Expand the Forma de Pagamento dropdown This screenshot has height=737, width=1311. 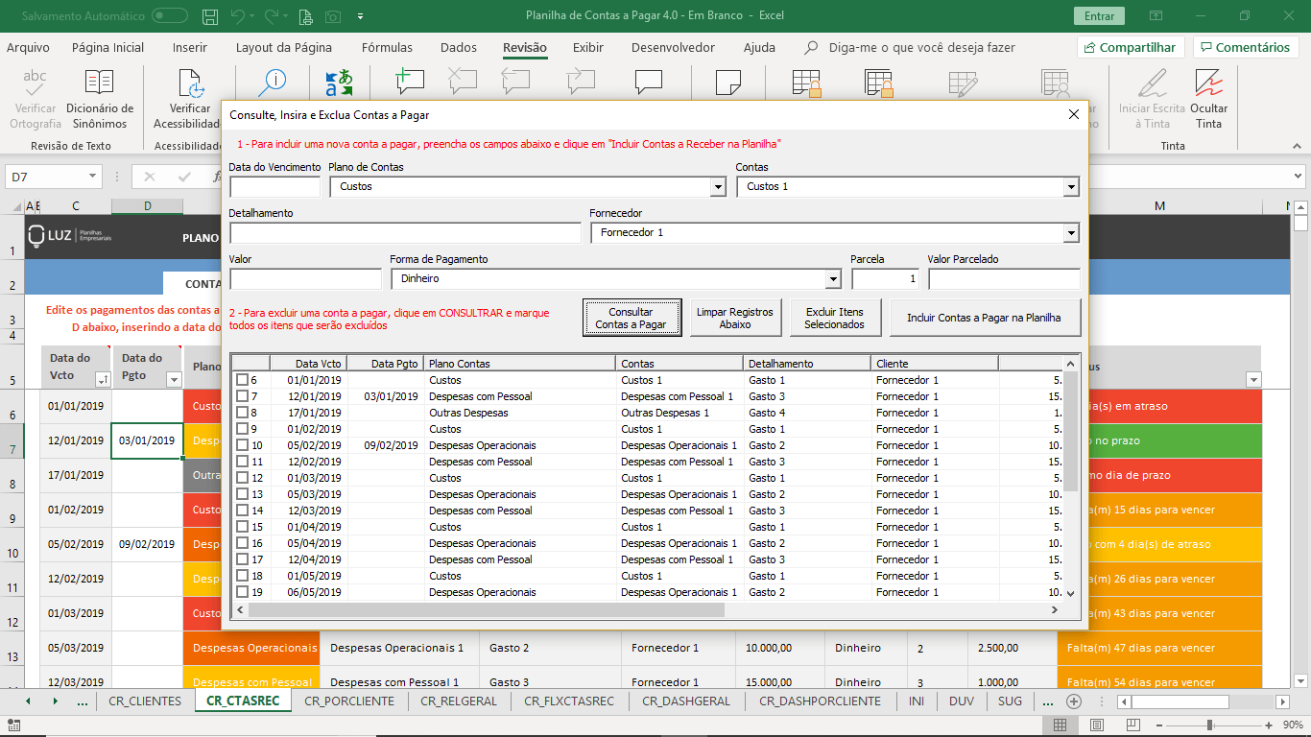point(833,279)
